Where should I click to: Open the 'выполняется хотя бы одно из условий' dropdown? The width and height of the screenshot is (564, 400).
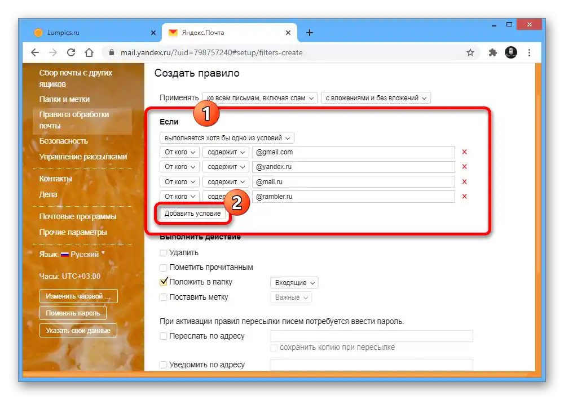point(227,138)
